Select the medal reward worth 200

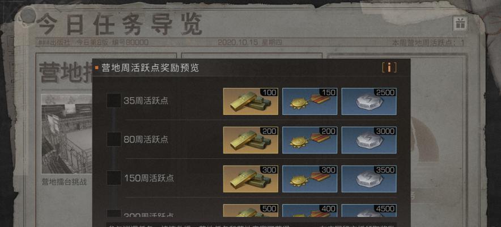coord(309,140)
